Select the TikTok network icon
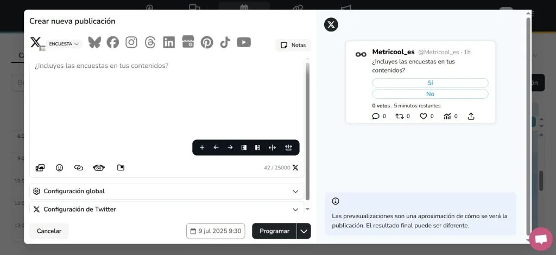Screen dimensions: 556x255 pyautogui.click(x=225, y=42)
